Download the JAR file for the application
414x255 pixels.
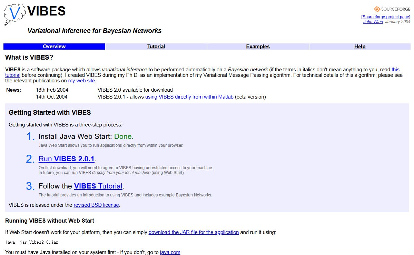coord(194,232)
